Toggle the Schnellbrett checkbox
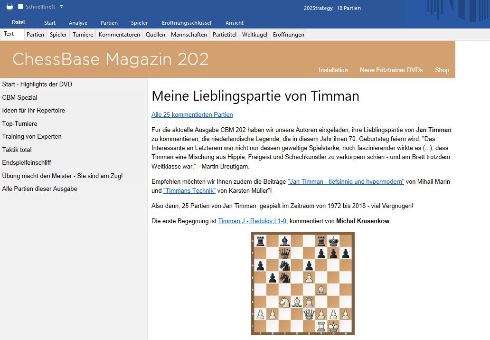The height and width of the screenshot is (340, 490). point(20,7)
